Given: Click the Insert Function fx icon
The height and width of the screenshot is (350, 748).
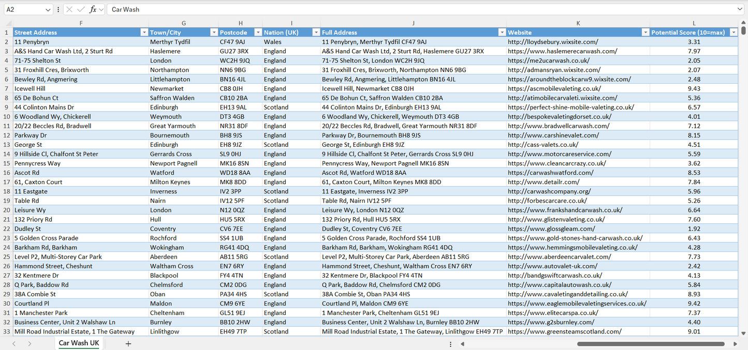Looking at the screenshot, I should pyautogui.click(x=93, y=9).
